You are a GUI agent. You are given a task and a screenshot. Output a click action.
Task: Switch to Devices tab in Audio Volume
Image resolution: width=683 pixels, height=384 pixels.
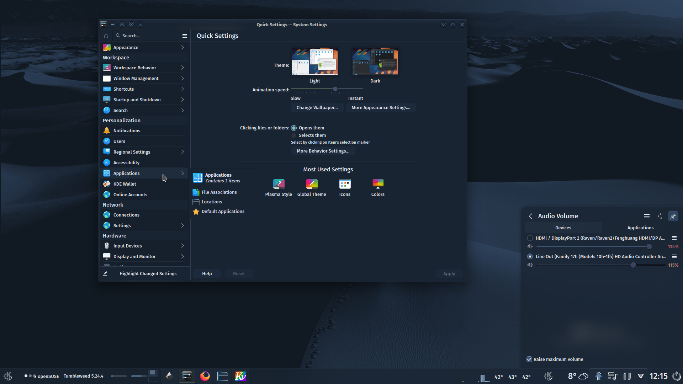click(563, 228)
